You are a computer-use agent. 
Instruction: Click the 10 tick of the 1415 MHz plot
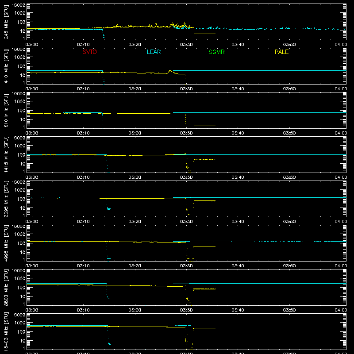pos(23,164)
